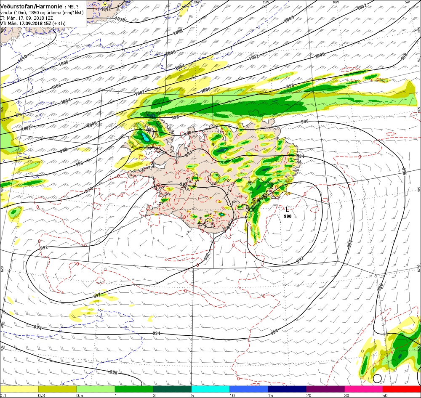Click the magenta 30 mm legend swatch

[x=364, y=389]
